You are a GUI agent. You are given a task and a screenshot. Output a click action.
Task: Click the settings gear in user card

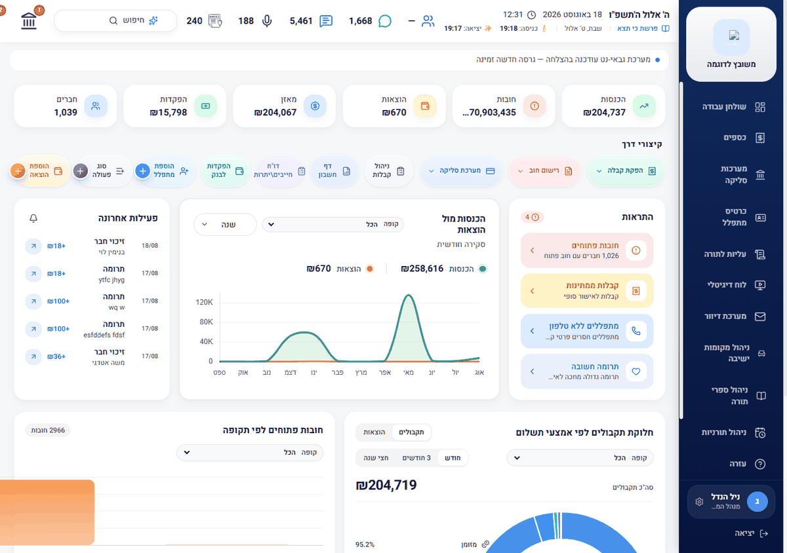pyautogui.click(x=699, y=502)
